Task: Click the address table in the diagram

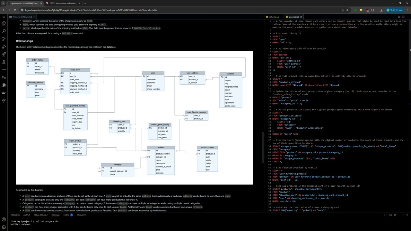Action: (231, 90)
